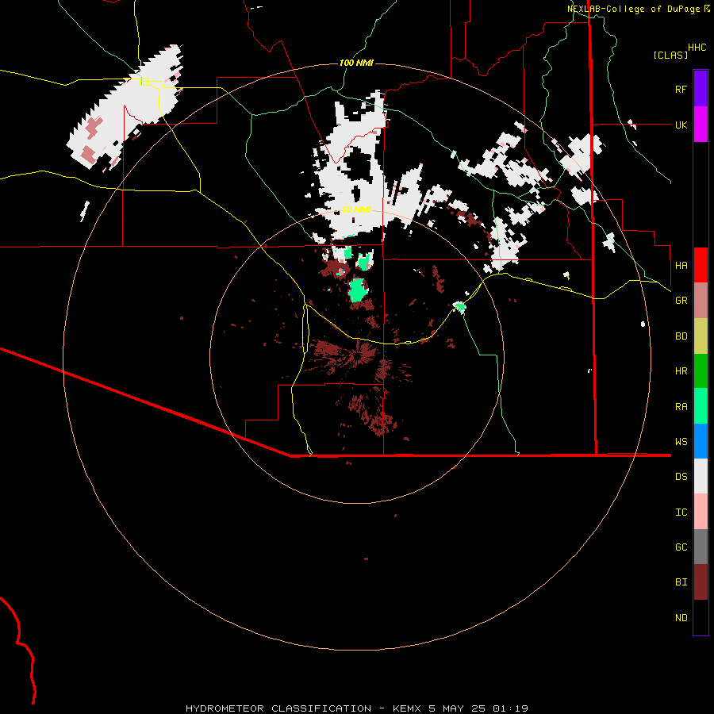Click the BI legend label
The image size is (714, 714).
point(681,582)
